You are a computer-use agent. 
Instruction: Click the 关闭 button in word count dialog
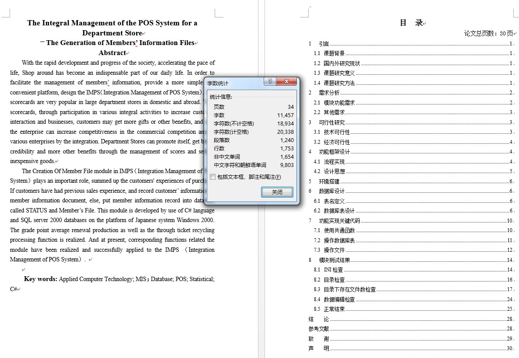(x=277, y=192)
